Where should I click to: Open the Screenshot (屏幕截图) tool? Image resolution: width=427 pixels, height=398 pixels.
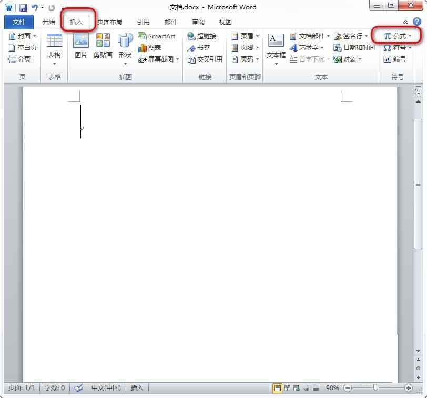[159, 59]
